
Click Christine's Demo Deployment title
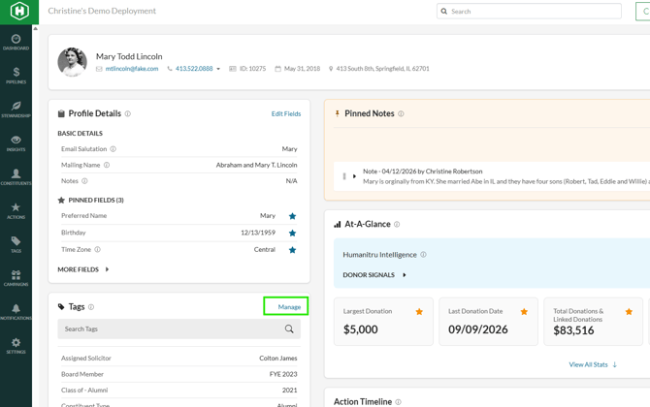[x=102, y=12]
